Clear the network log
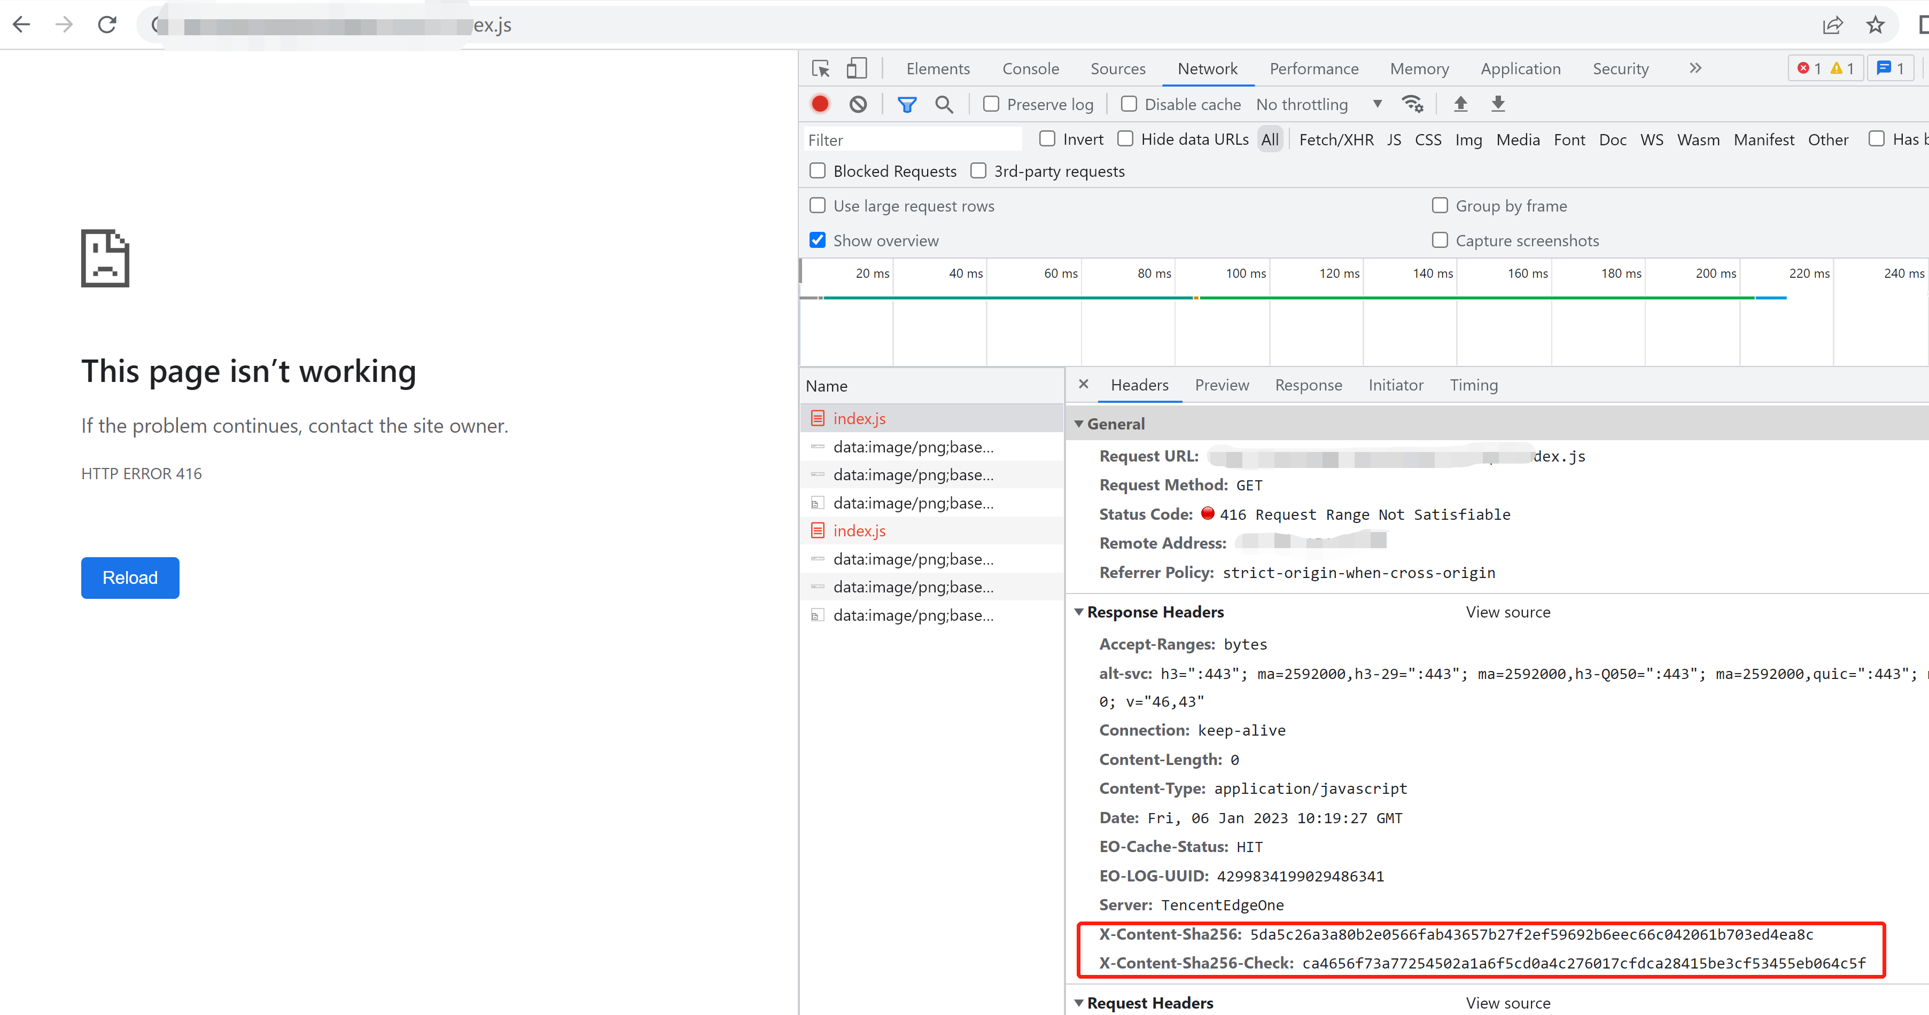 pyautogui.click(x=858, y=104)
